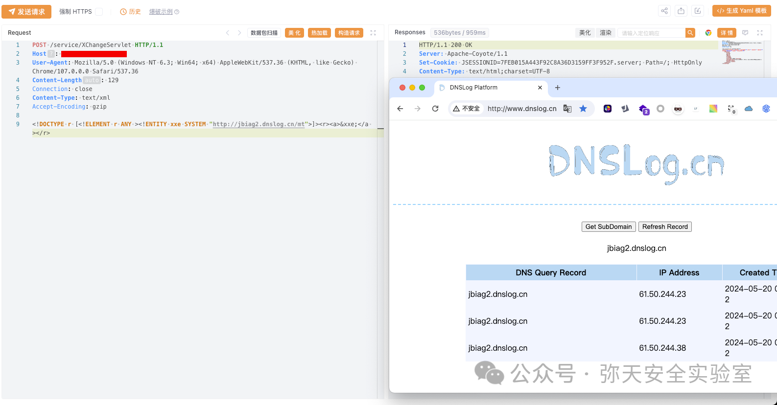777x405 pixels.
Task: Click the jbiag2.dnslog.cn subdomain text above table
Action: 636,248
